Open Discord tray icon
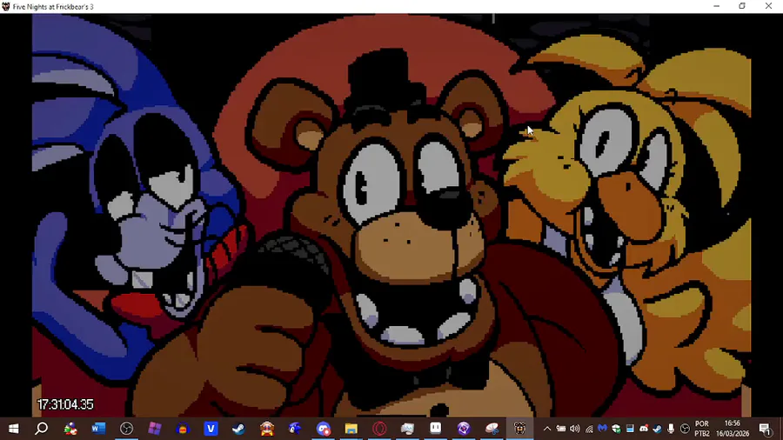The height and width of the screenshot is (440, 783). (x=644, y=429)
